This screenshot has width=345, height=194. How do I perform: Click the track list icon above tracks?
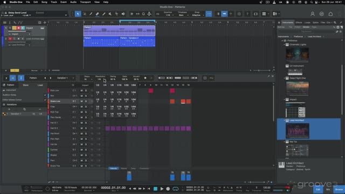click(5, 23)
